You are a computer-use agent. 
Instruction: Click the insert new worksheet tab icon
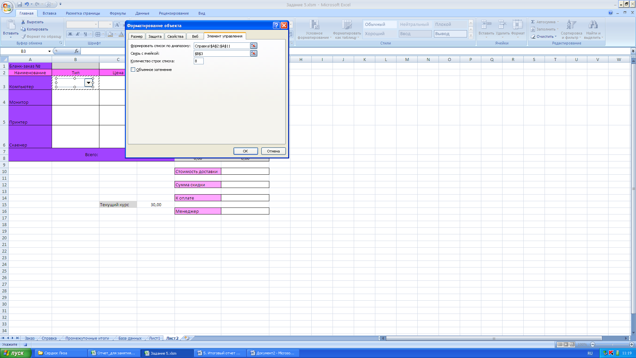click(187, 338)
